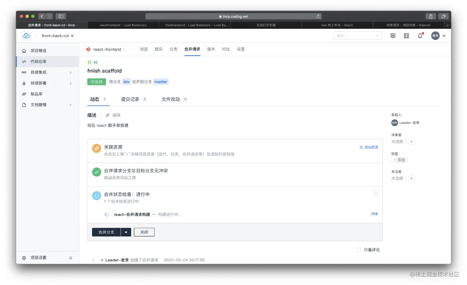Screen dimensions: 467x285
Task: Switch to 无法打开页面 browser tab
Action: [x=266, y=25]
